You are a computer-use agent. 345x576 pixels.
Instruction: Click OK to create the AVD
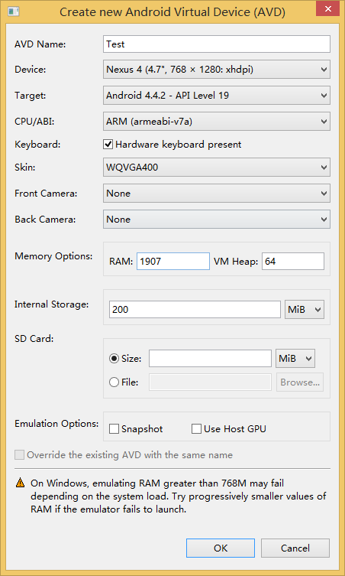[221, 548]
